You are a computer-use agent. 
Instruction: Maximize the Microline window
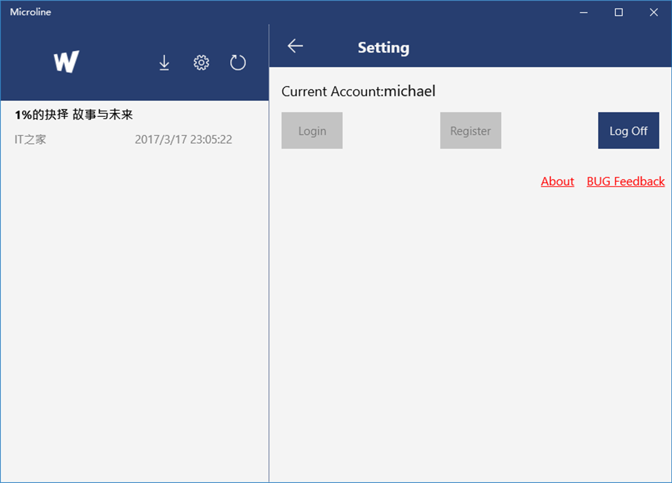(619, 12)
